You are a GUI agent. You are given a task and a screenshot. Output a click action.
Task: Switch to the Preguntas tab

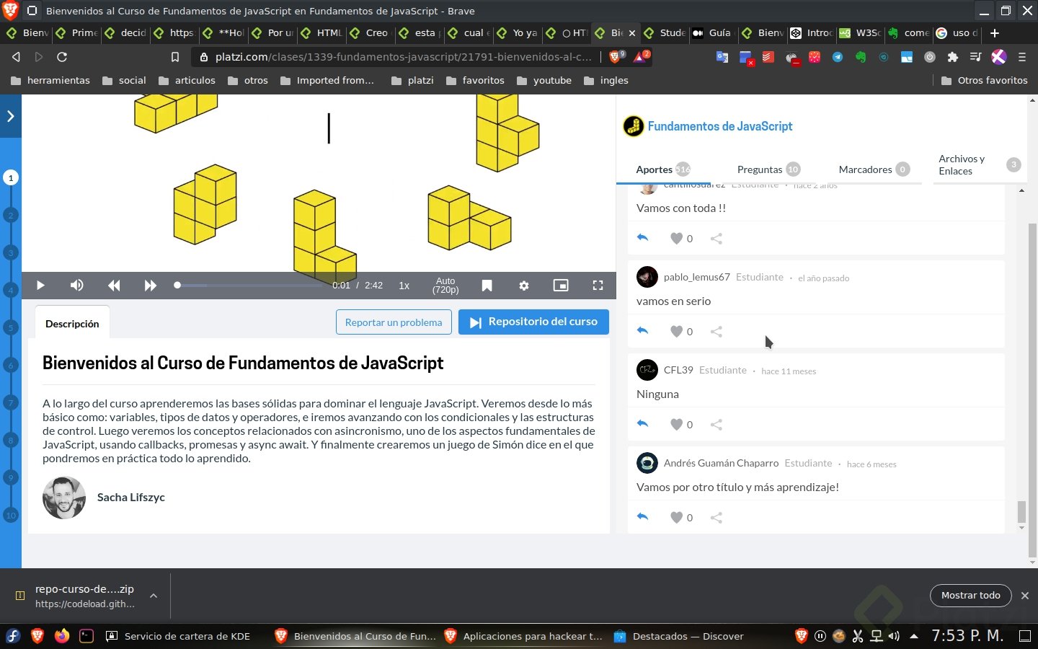pyautogui.click(x=768, y=169)
